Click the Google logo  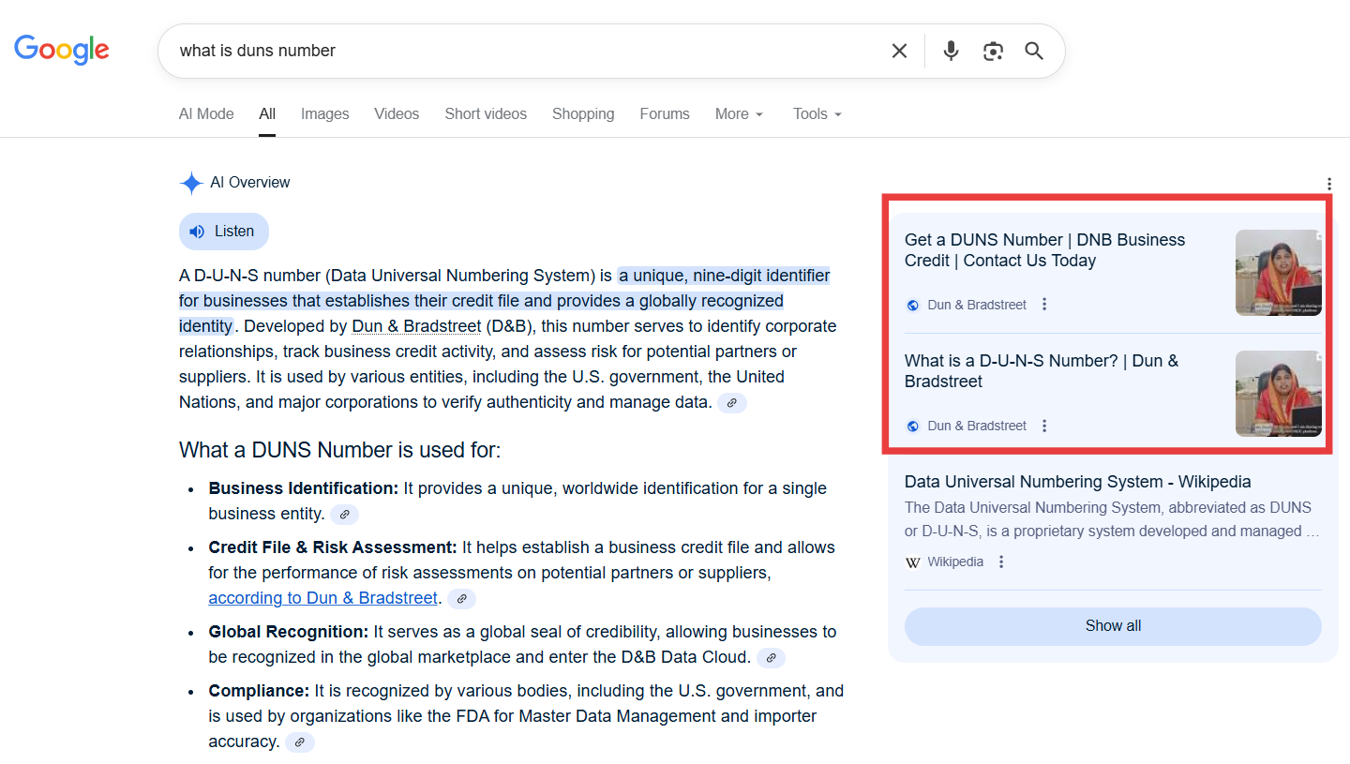click(x=62, y=50)
